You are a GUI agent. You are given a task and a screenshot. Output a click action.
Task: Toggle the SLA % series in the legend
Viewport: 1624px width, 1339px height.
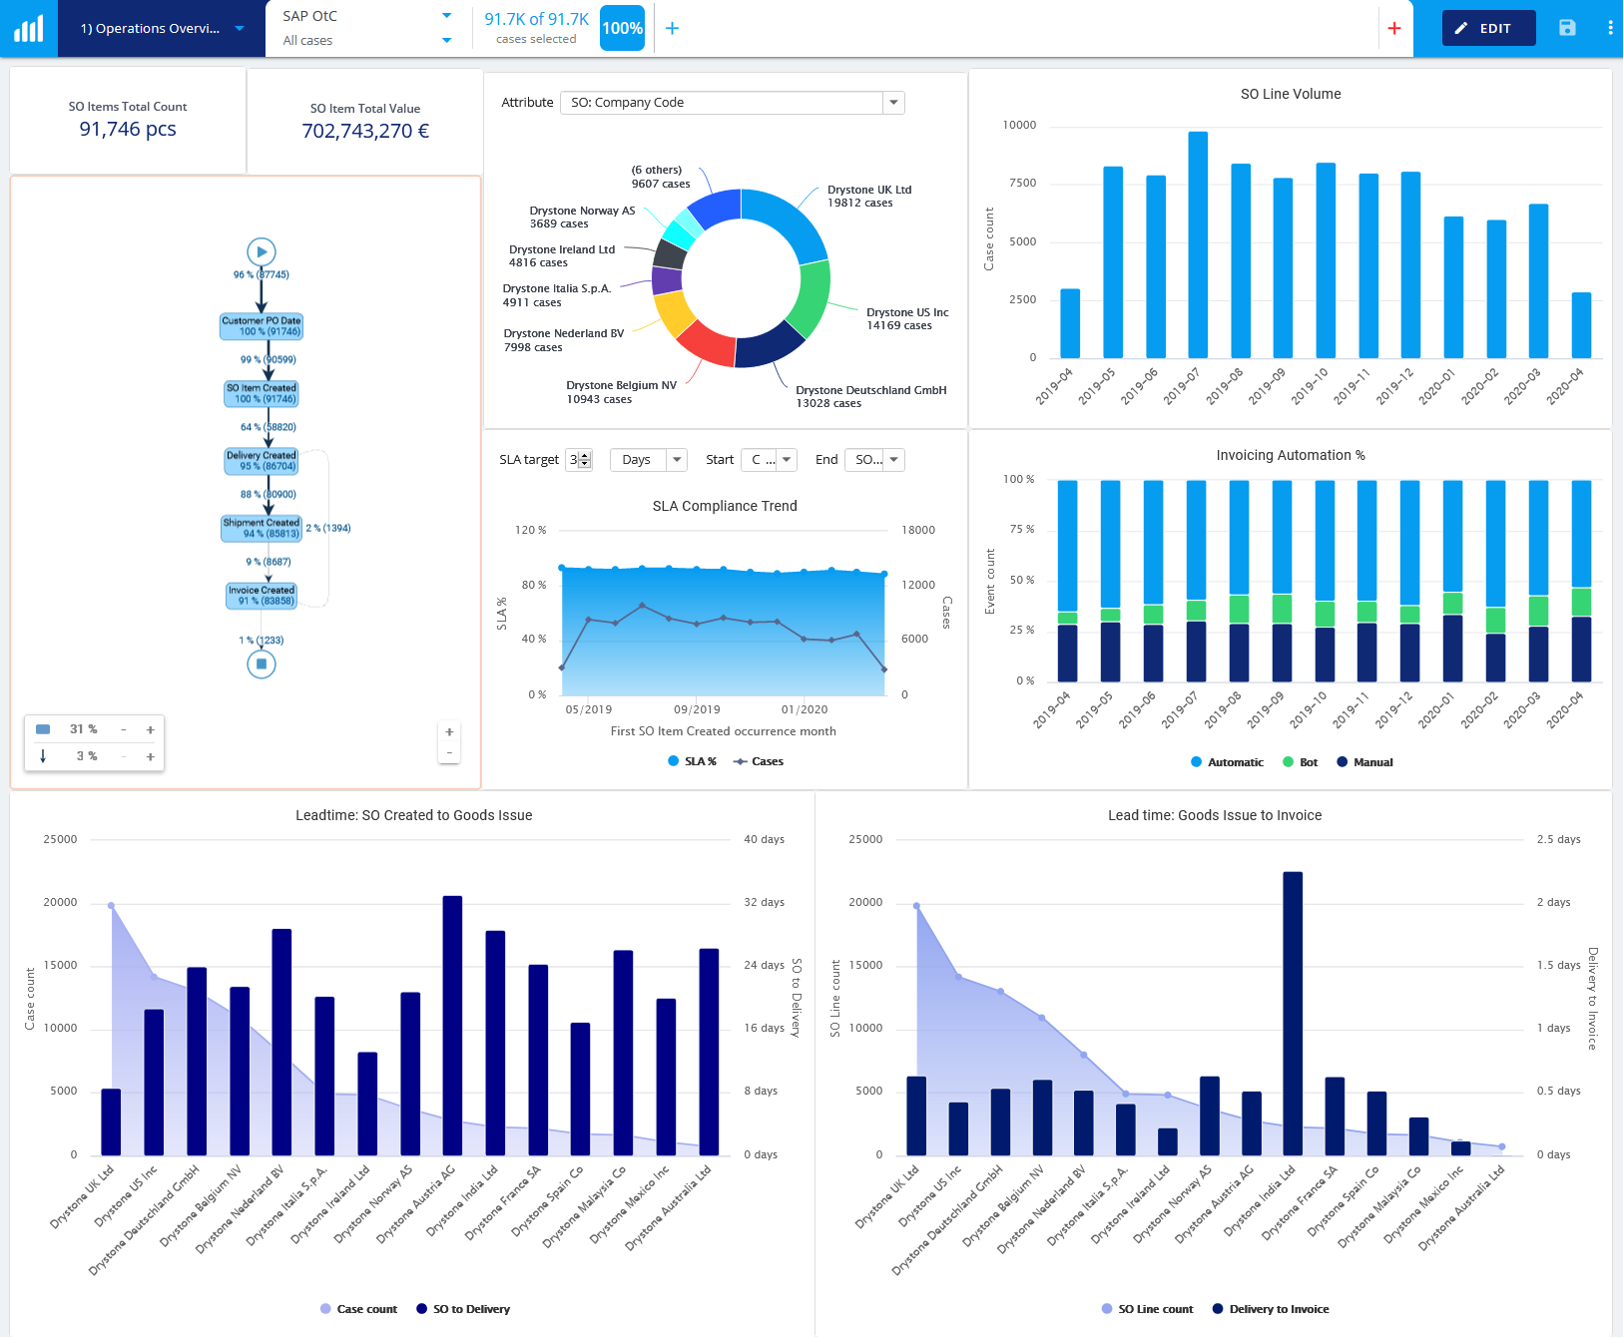(x=692, y=761)
